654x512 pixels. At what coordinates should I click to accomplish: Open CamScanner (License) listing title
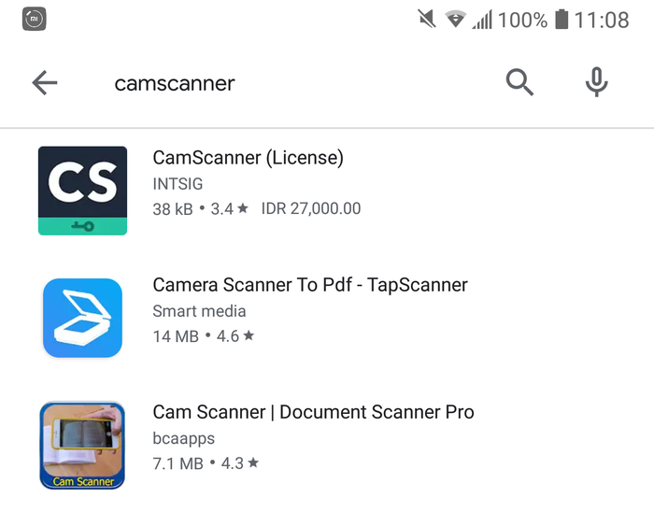249,158
